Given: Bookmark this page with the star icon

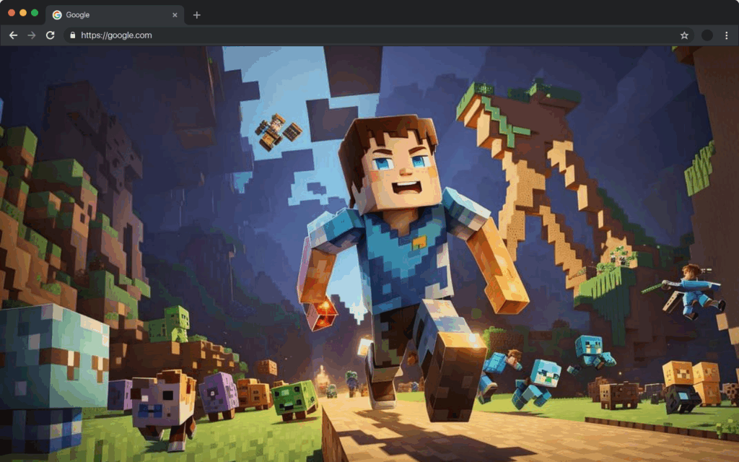Looking at the screenshot, I should tap(684, 35).
